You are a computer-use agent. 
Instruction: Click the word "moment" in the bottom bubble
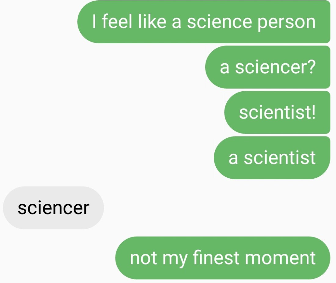click(x=280, y=258)
